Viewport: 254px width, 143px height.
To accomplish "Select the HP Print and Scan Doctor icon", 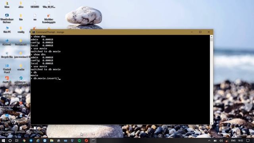I will pos(7,106).
